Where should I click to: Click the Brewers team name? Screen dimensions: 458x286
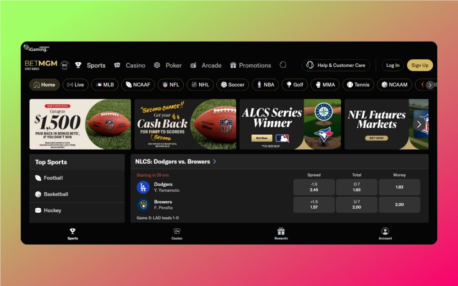click(163, 202)
